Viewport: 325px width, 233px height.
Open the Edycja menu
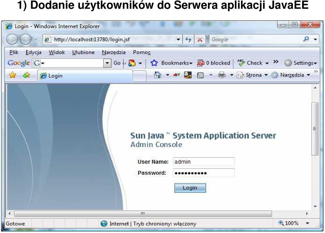point(34,52)
